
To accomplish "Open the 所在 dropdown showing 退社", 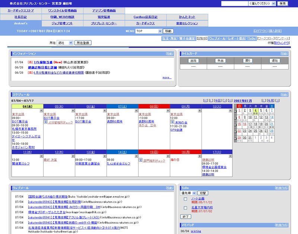I will coord(65,43).
